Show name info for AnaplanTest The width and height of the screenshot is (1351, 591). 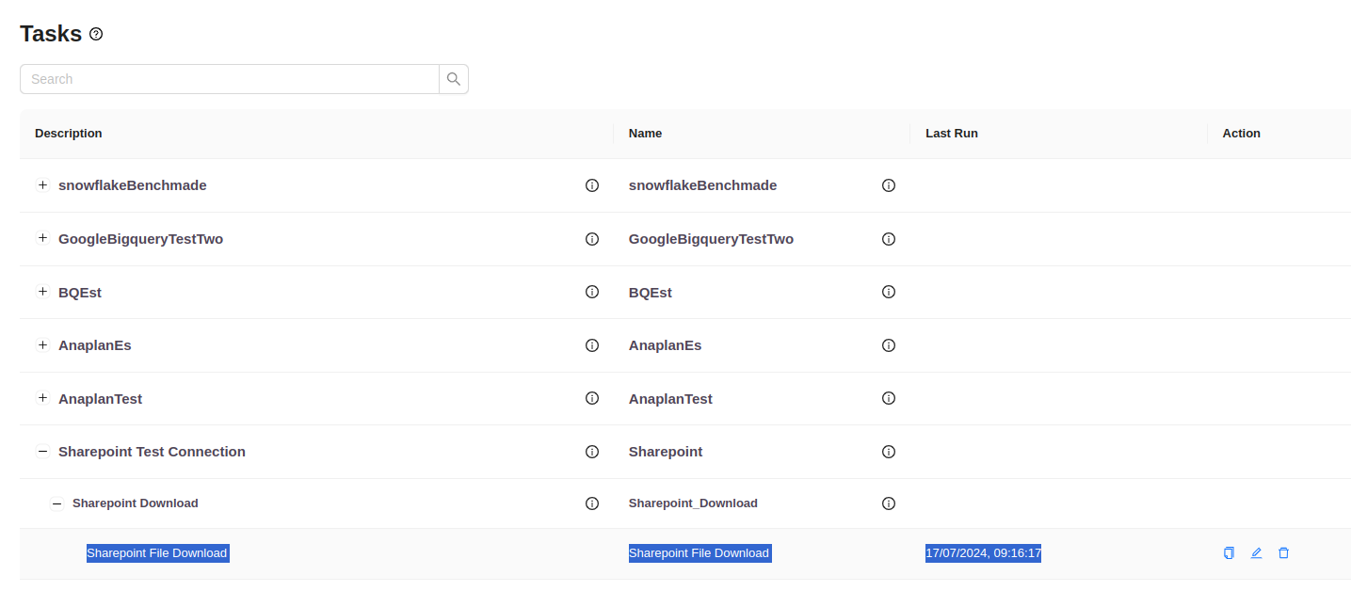(x=888, y=398)
